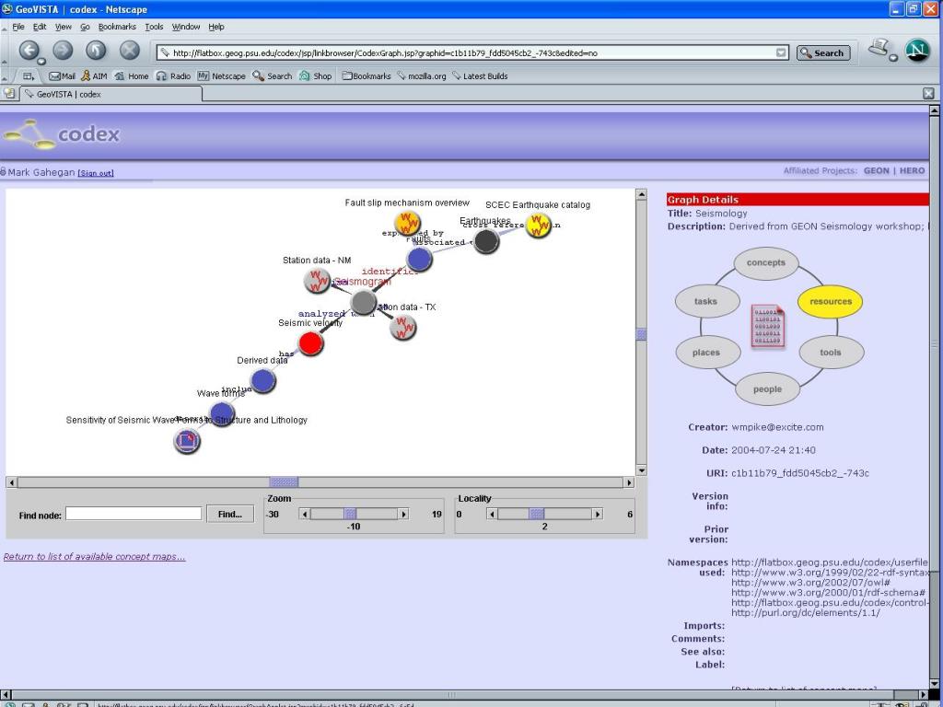The image size is (943, 707).
Task: Click Shop in the personal toolbar
Action: point(316,76)
